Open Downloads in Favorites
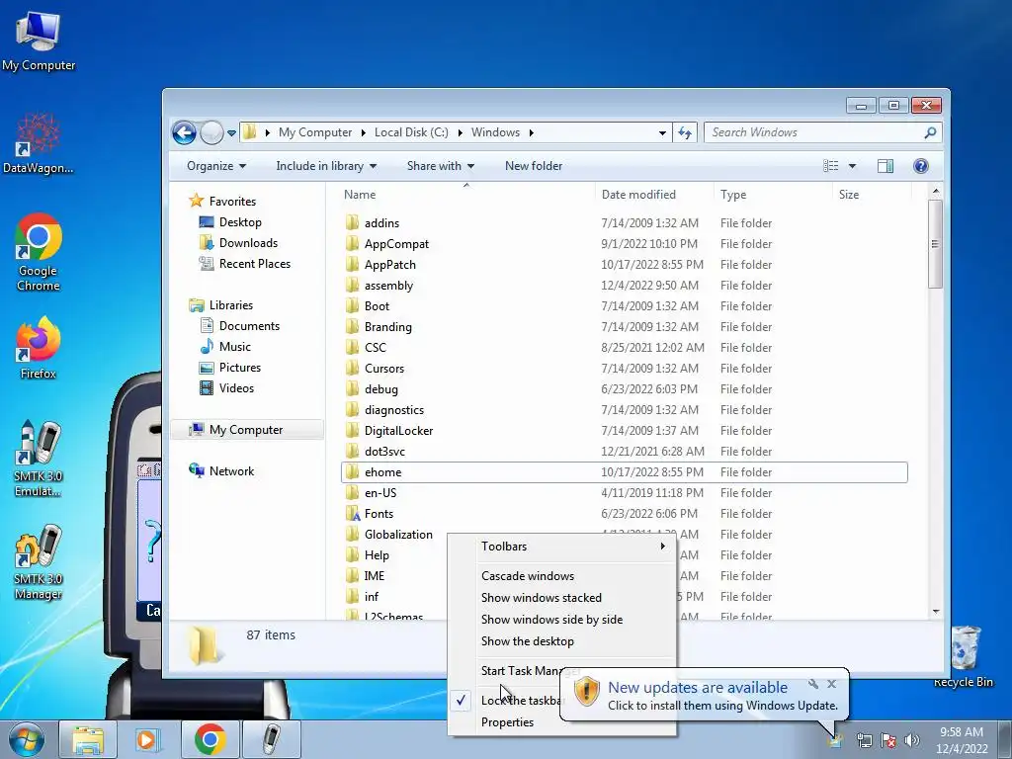This screenshot has height=759, width=1012. click(248, 243)
